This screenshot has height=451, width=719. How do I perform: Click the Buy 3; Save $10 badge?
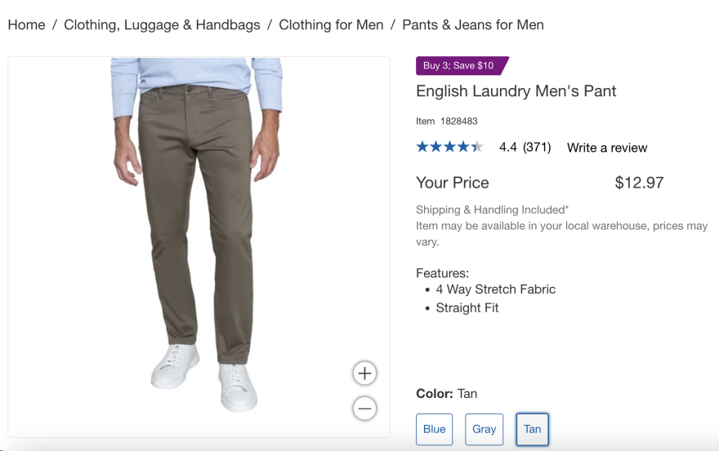tap(460, 65)
